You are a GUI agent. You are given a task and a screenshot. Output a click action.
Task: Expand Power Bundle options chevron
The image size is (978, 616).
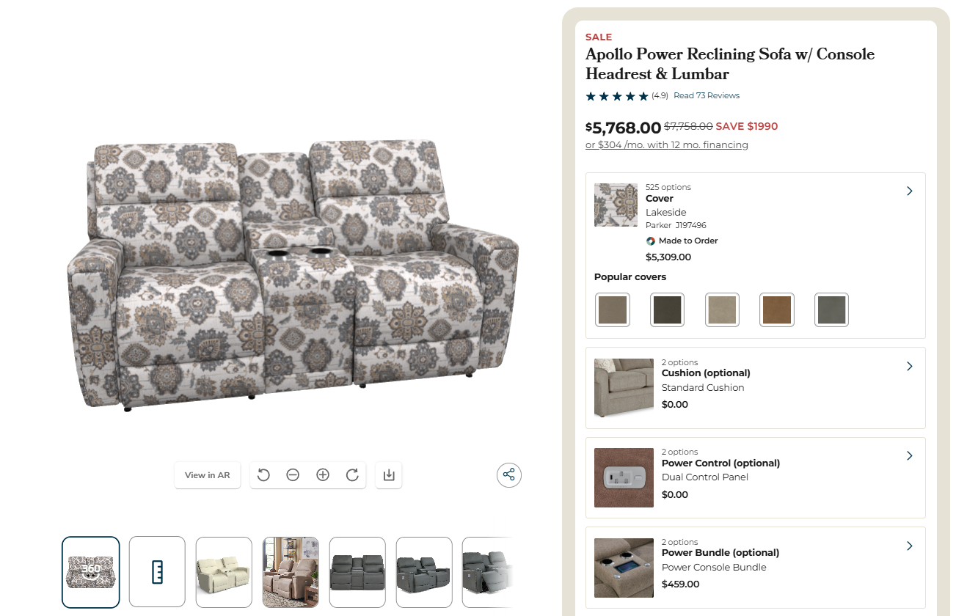[x=910, y=546]
